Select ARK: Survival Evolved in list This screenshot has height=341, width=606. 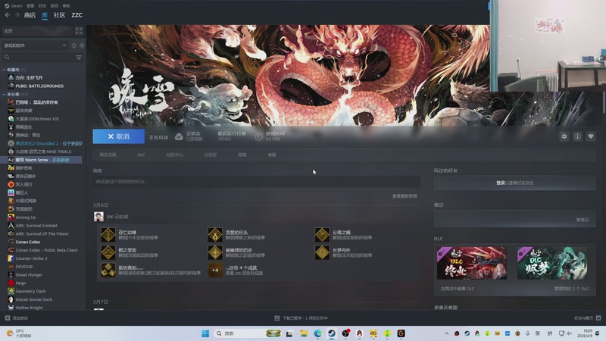36,225
